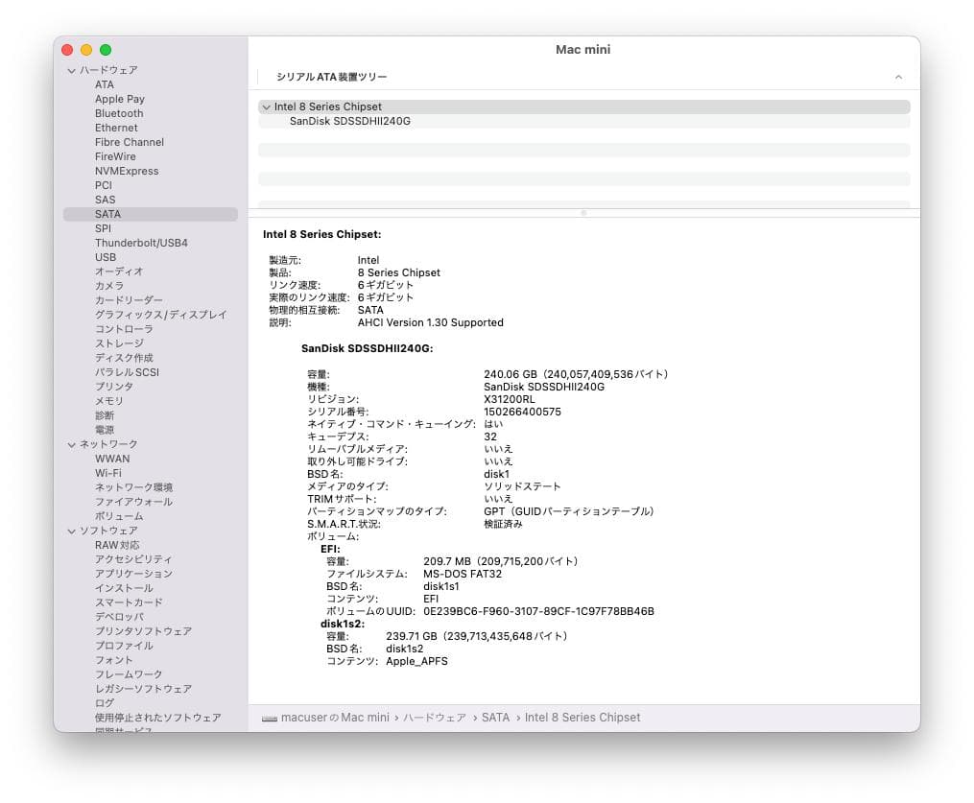Select Bluetooth in the hardware list
This screenshot has width=974, height=803.
pyautogui.click(x=118, y=113)
